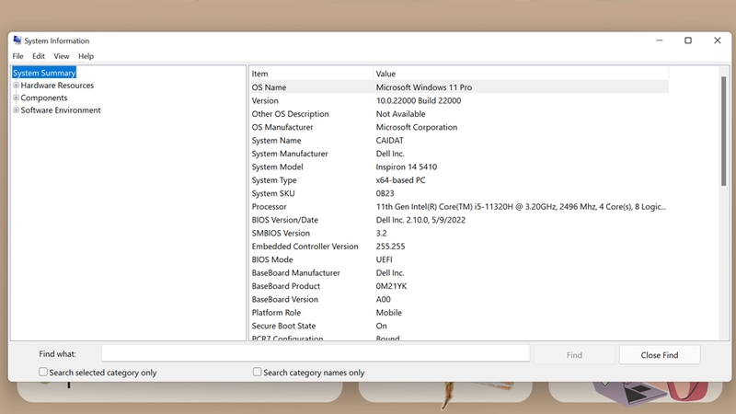Select the Processor row

(x=459, y=206)
